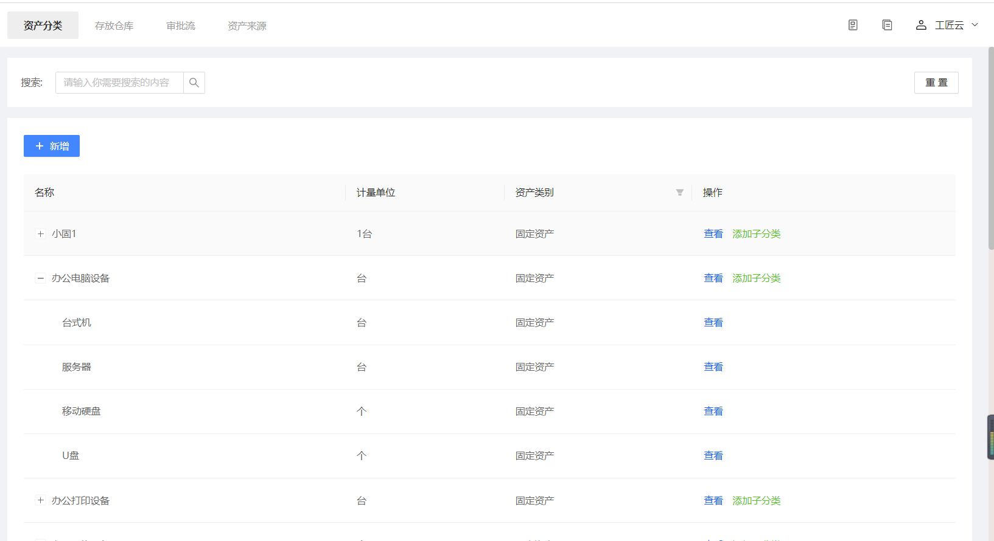Select the 资产分类 tab
Viewport: 994px width, 541px height.
[x=43, y=26]
